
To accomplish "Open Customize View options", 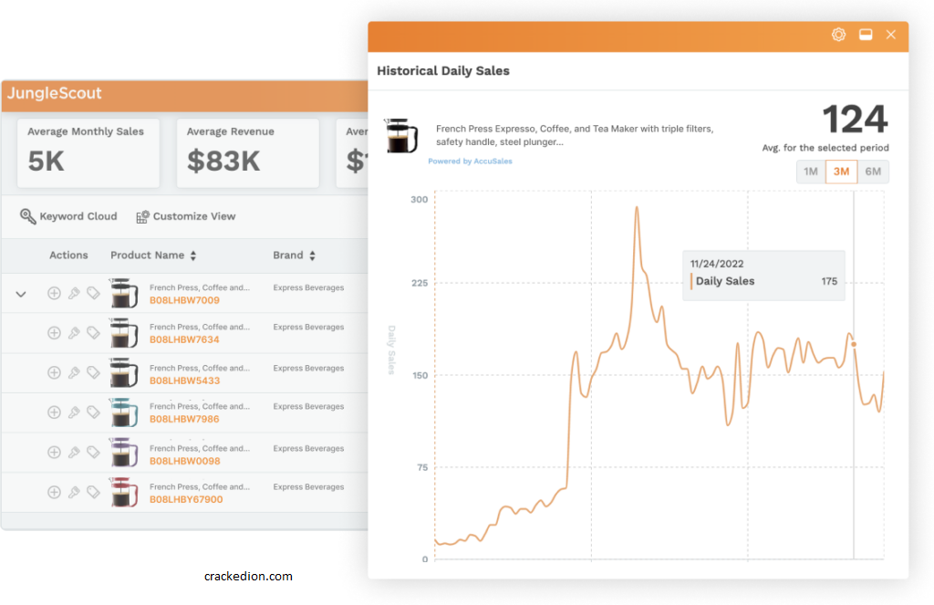I will pyautogui.click(x=185, y=216).
